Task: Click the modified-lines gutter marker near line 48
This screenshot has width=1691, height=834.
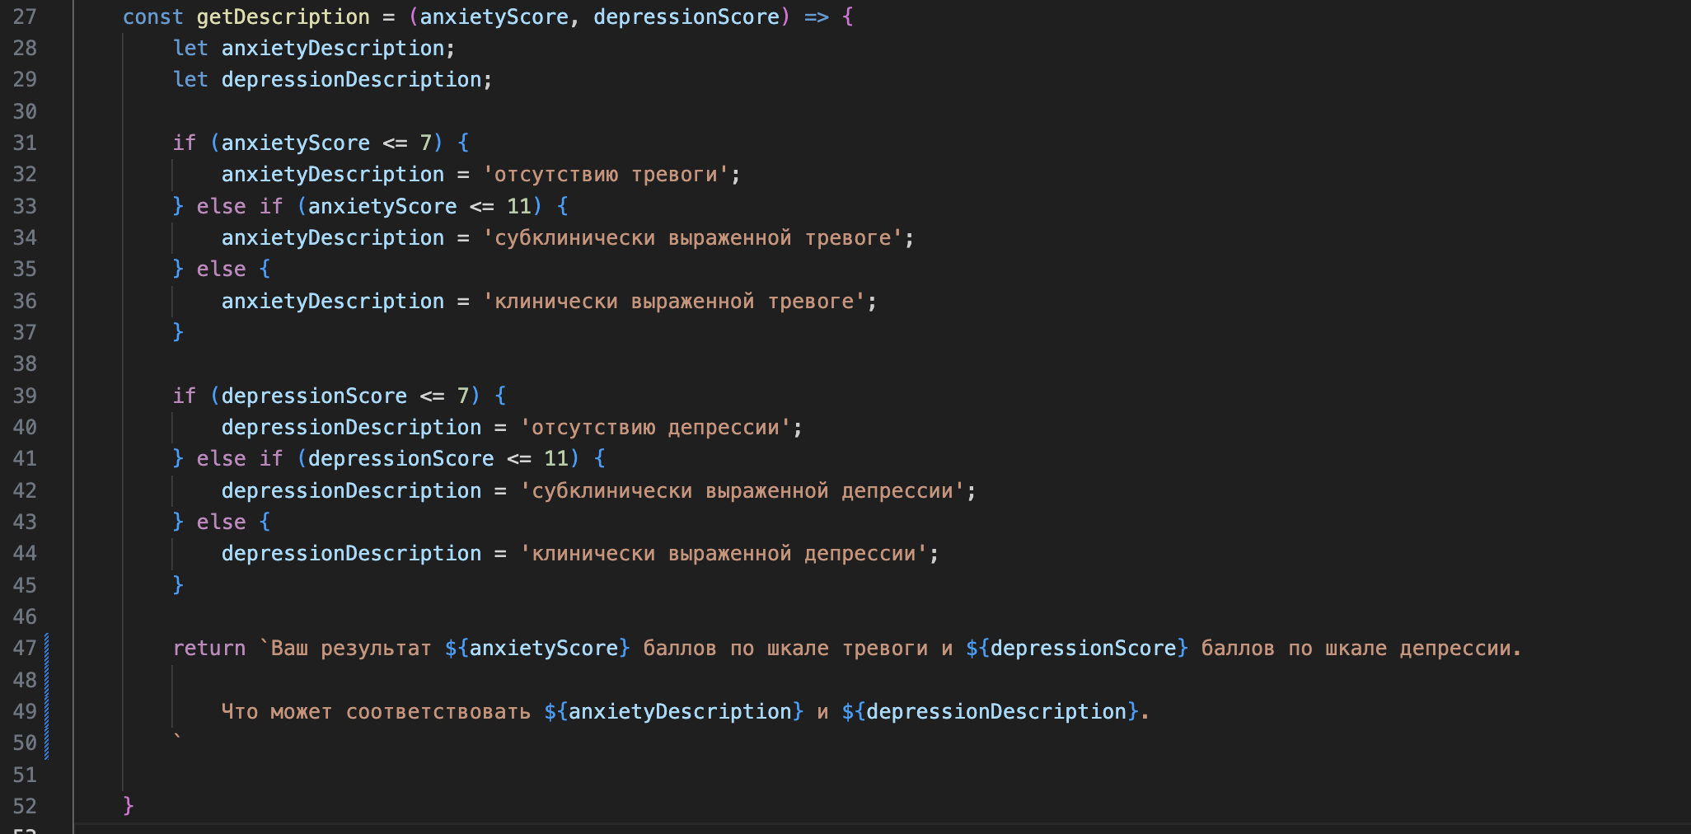Action: [47, 681]
